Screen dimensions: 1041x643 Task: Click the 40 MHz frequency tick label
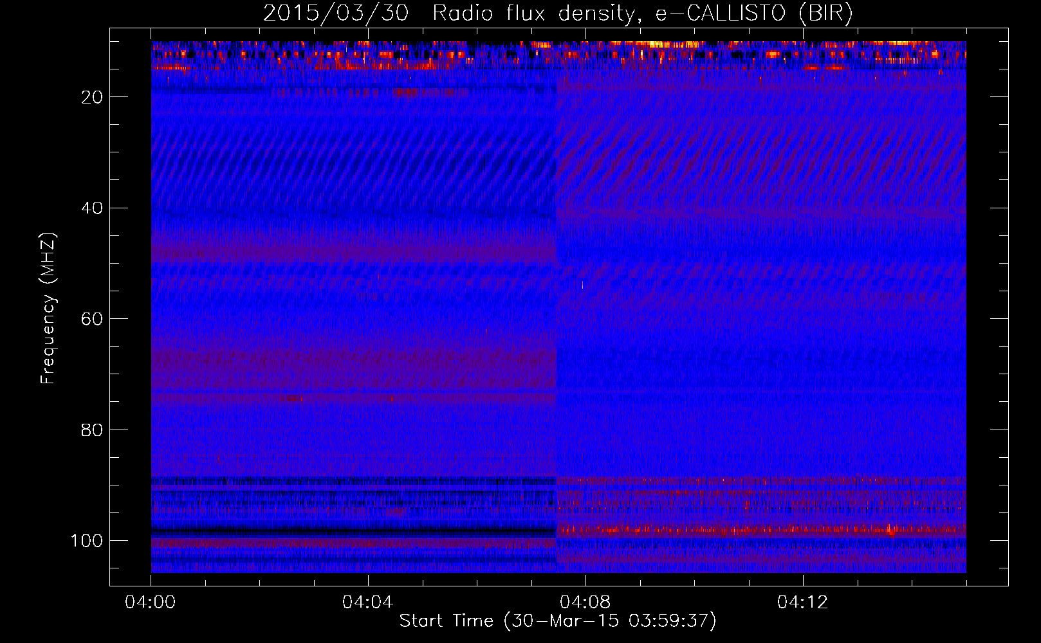point(93,208)
